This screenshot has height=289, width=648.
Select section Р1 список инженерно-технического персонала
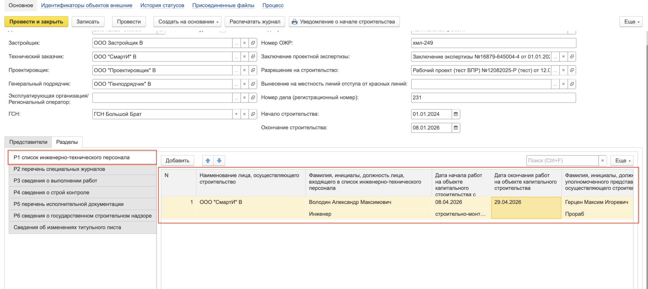[83, 158]
